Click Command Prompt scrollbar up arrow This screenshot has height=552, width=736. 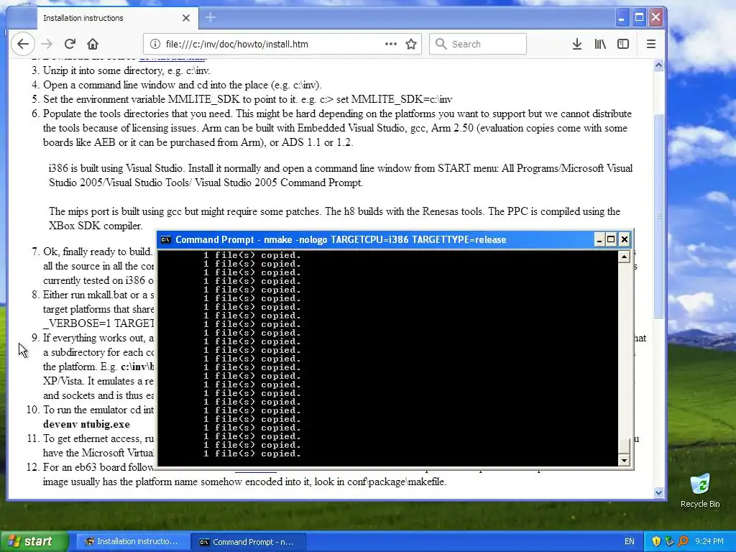[x=624, y=257]
